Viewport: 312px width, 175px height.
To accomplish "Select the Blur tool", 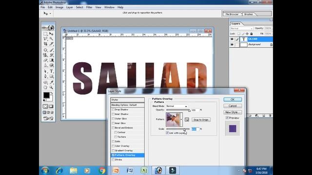I will tap(45, 65).
